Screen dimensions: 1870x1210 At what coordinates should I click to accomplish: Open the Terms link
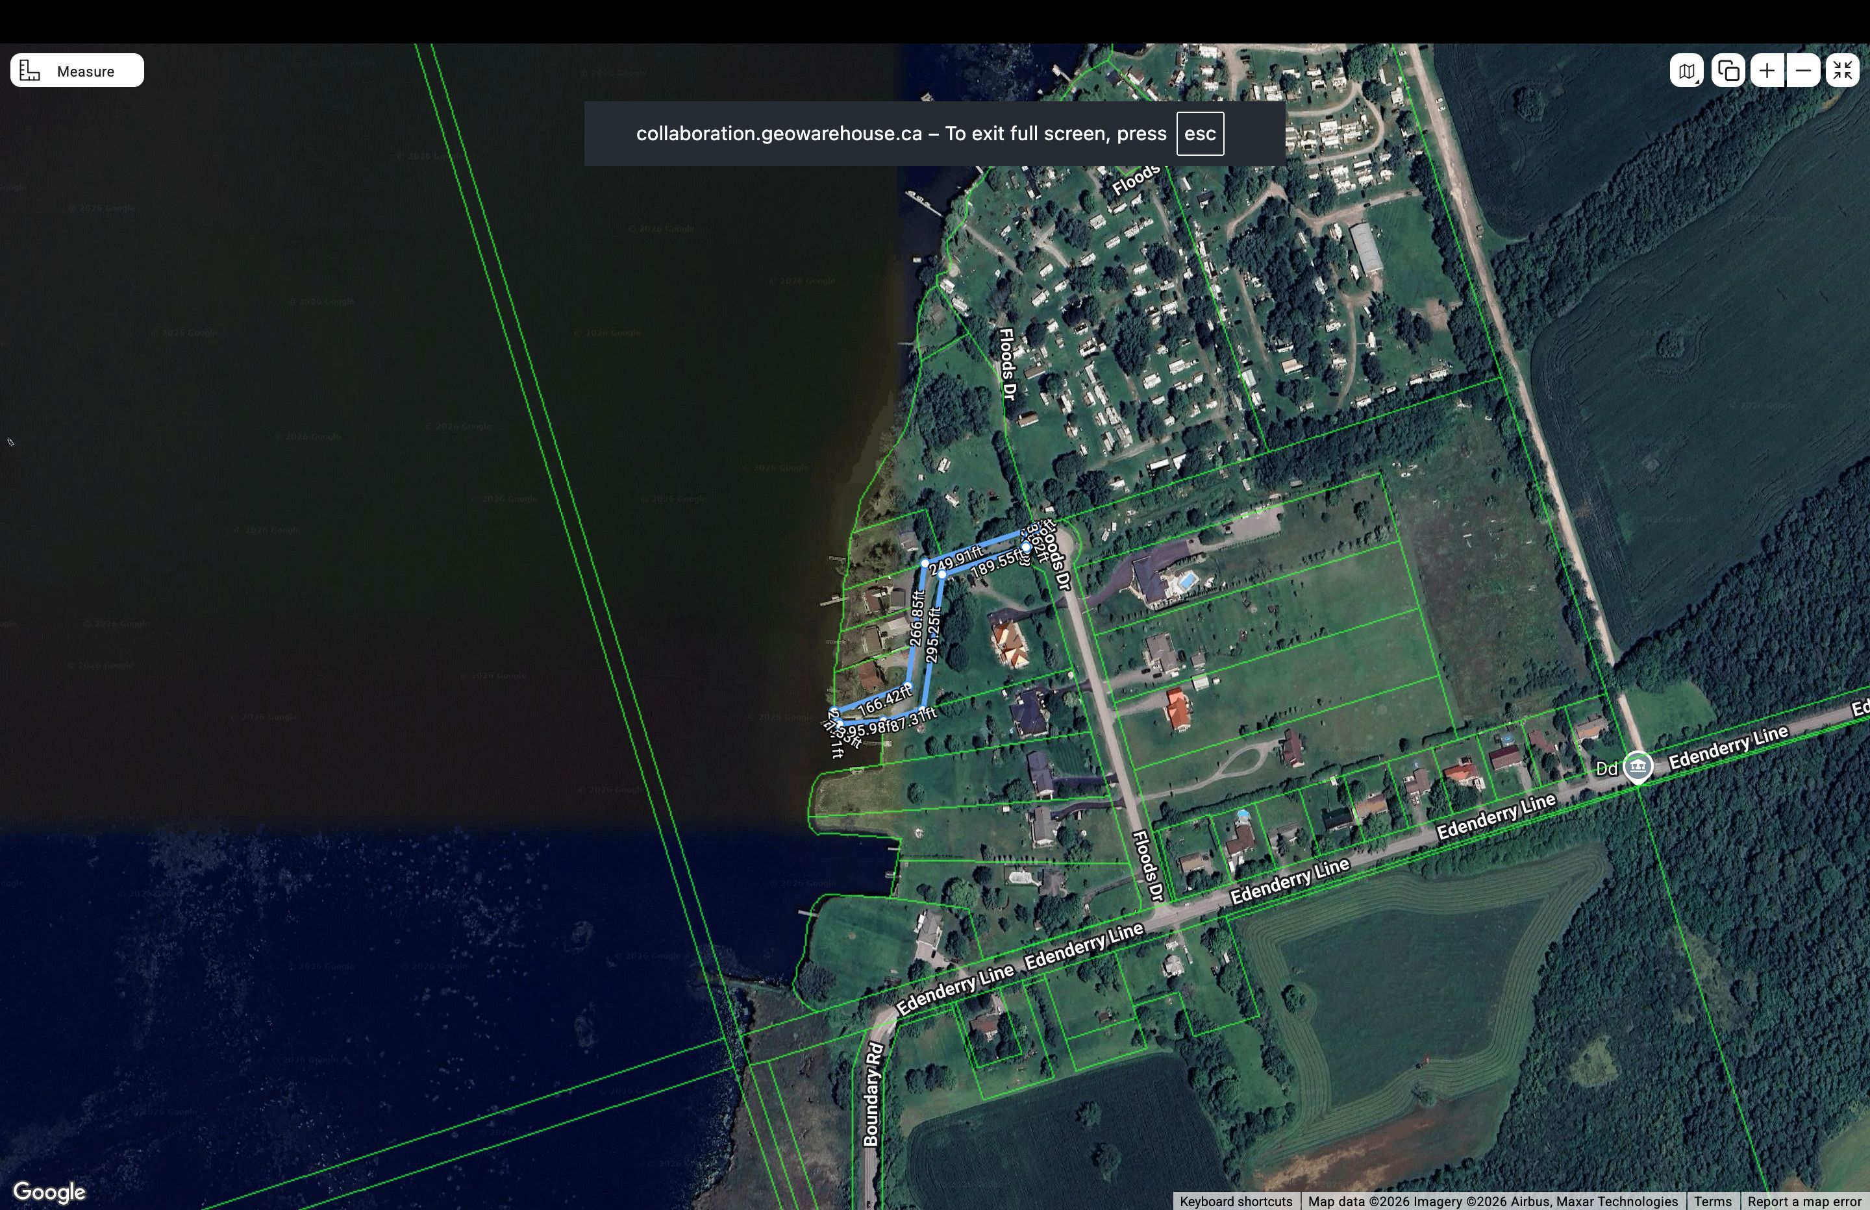pyautogui.click(x=1713, y=1202)
